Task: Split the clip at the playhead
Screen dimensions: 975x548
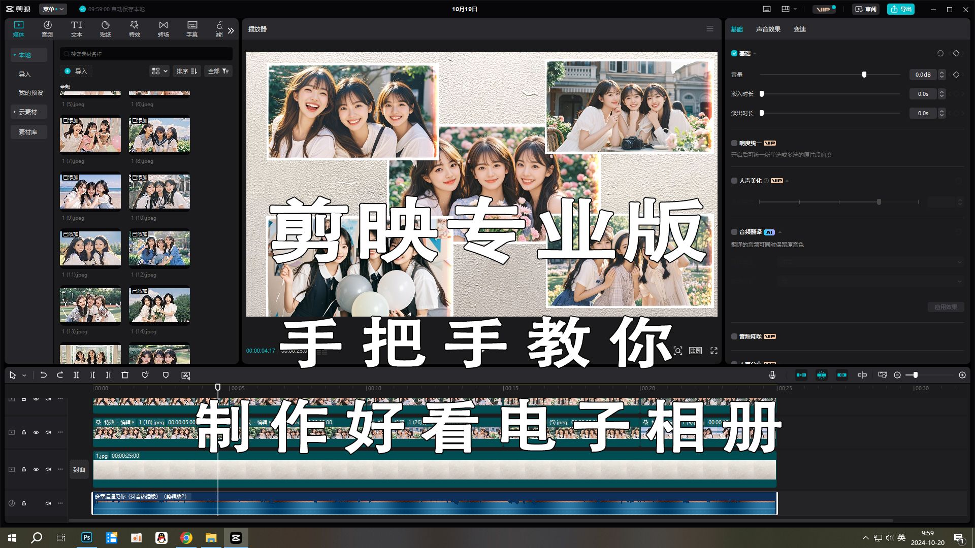Action: click(x=76, y=375)
